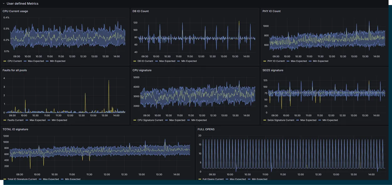Click the User defined Metrics row title

[x=22, y=4]
